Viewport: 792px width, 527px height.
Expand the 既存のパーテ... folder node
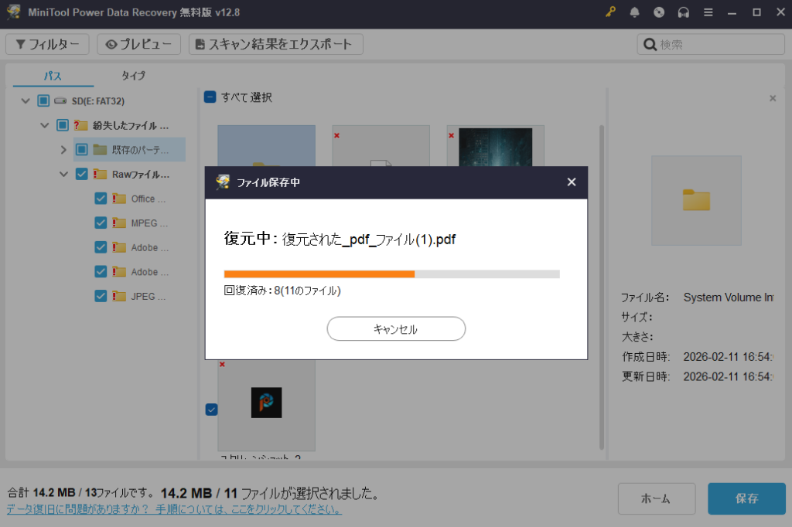[63, 150]
